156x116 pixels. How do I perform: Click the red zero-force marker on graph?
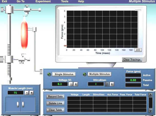(65, 46)
